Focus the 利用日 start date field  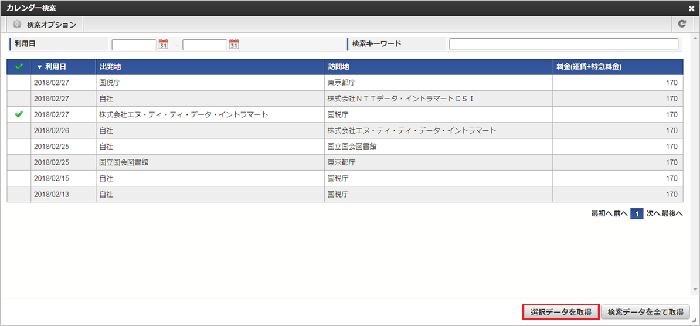[x=134, y=44]
